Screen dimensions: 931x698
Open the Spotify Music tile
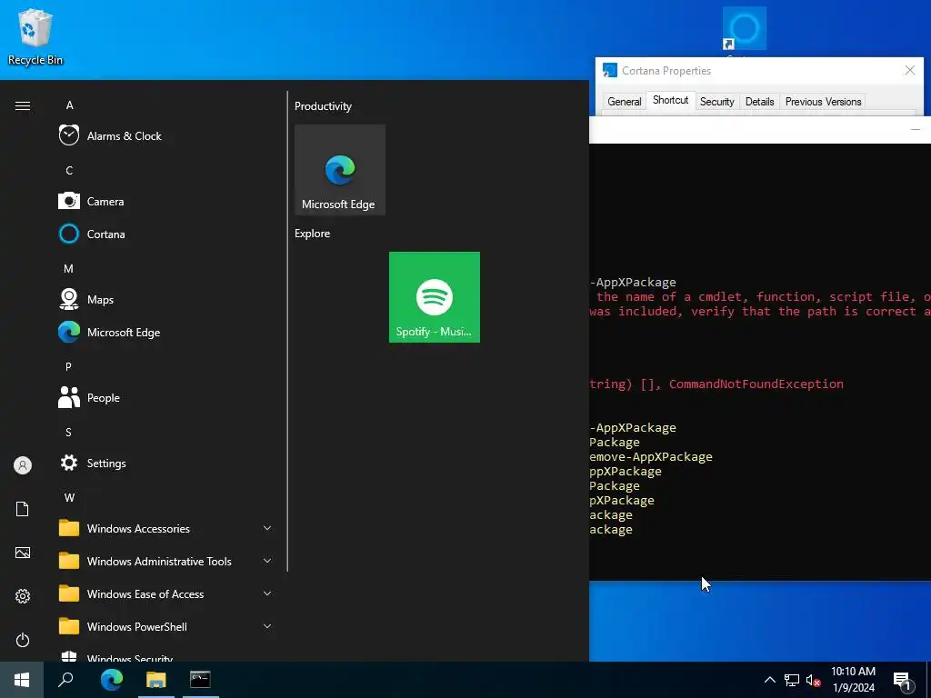434,297
